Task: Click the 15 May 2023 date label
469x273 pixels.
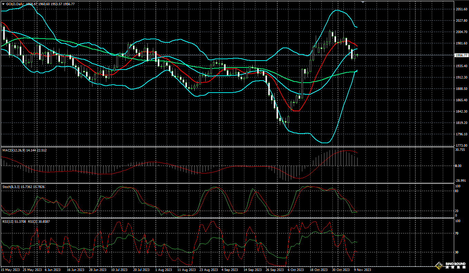Action: (11, 270)
